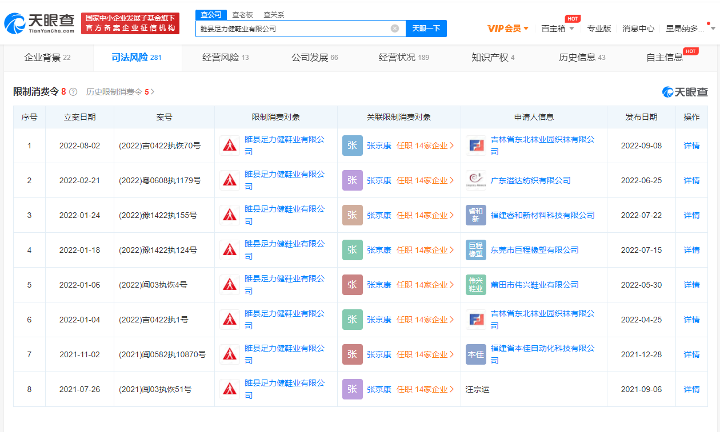Expand 任职 14家企业 in row 6
The image size is (720, 432).
[x=425, y=320]
